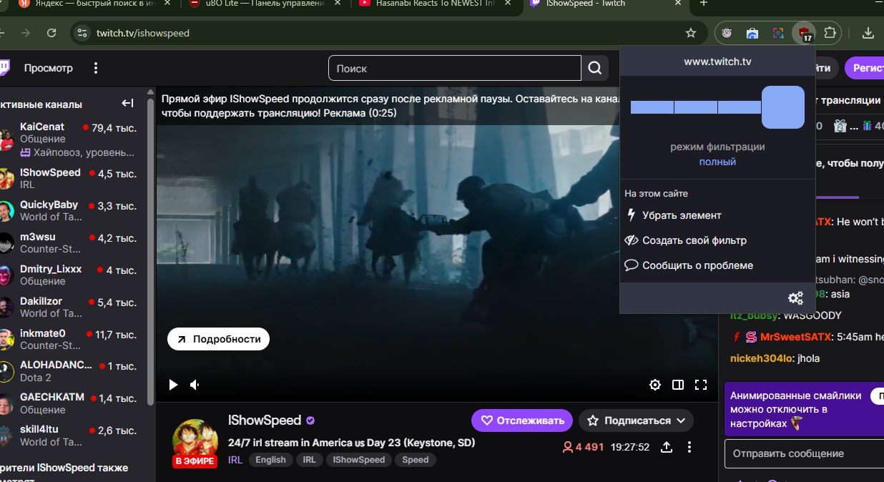Open the uBO Lite extension icon with badge 17
The image size is (884, 482).
804,33
